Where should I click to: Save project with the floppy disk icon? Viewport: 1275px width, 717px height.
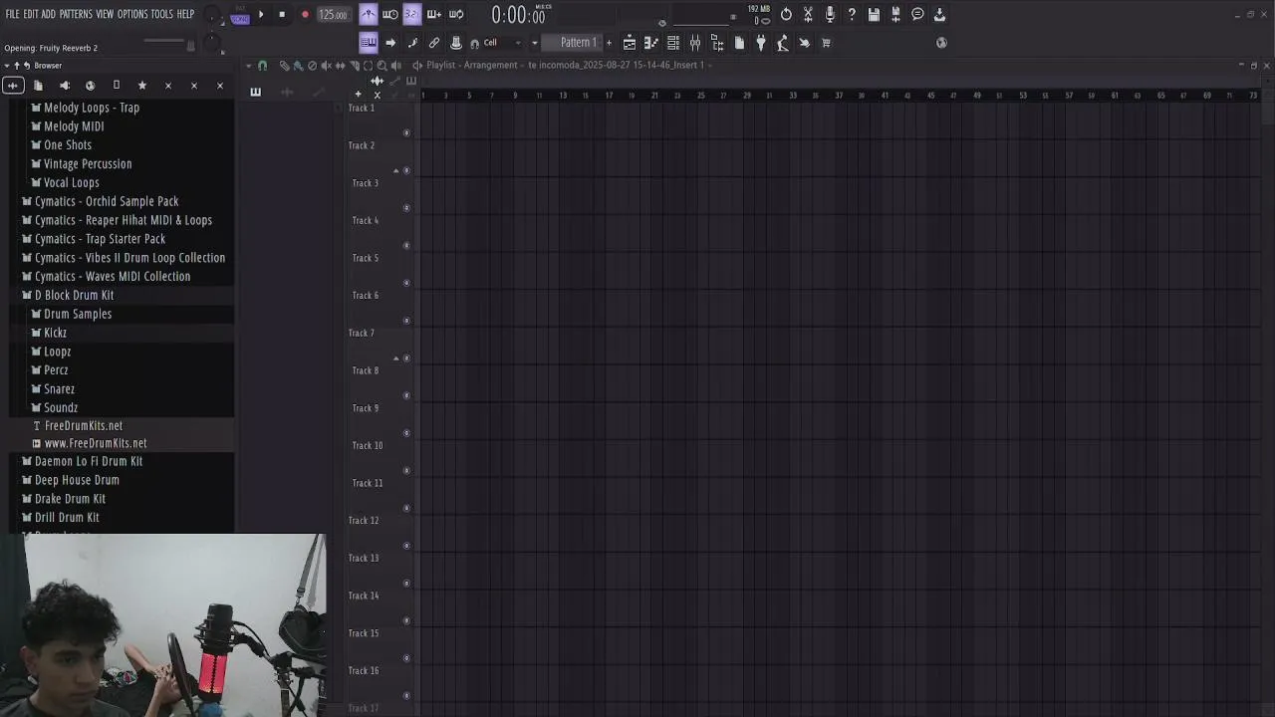(x=874, y=14)
